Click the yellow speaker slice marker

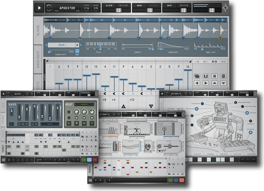220,38
